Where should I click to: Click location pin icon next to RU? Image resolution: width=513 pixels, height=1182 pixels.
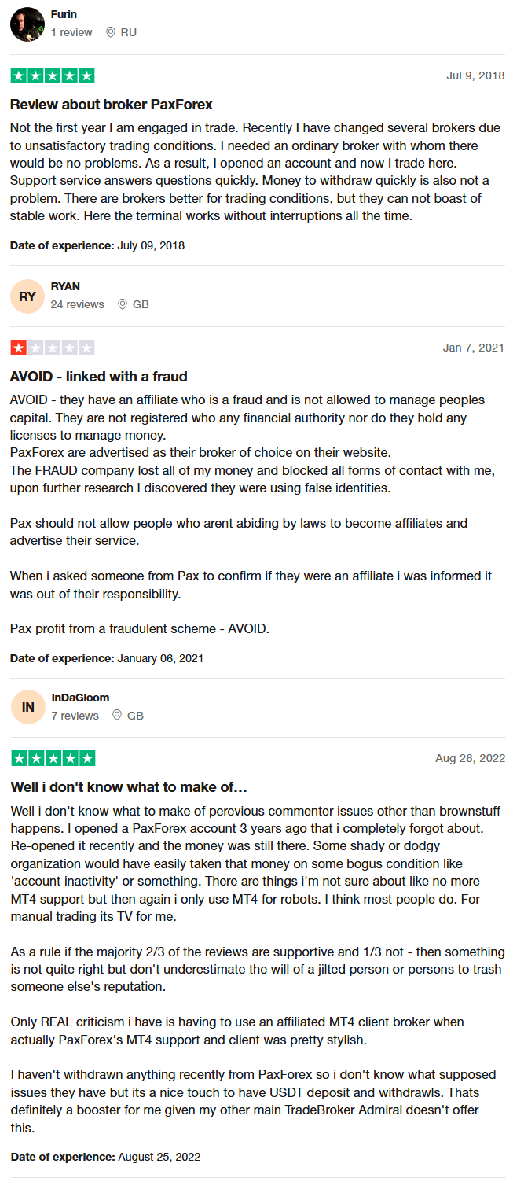pyautogui.click(x=111, y=32)
